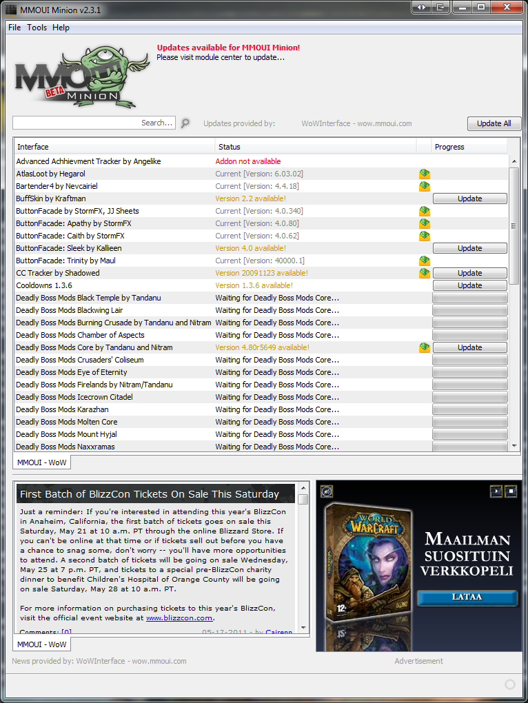This screenshot has height=703, width=528.
Task: Click donate icon for ButtonFacade: Trinity
Action: tap(425, 261)
